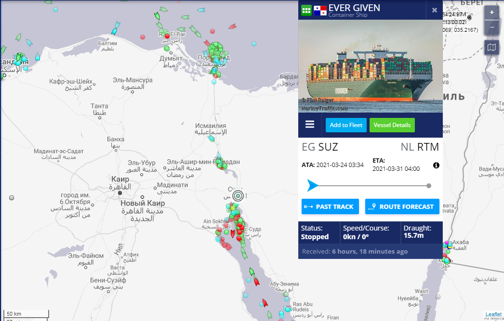Image resolution: width=504 pixels, height=321 pixels.
Task: Click the selected vessel target marker near Suez
Action: tap(238, 195)
